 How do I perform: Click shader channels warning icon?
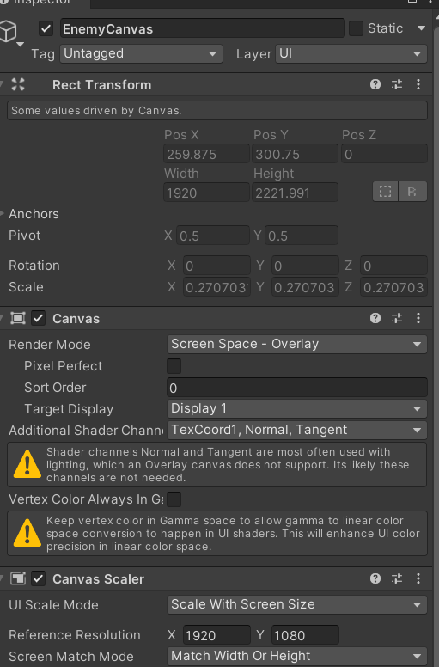click(x=27, y=463)
